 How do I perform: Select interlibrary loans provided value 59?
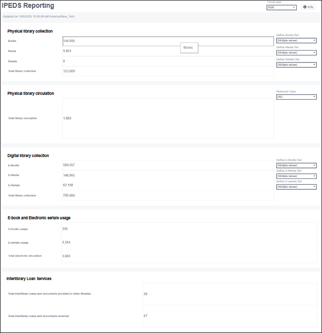click(146, 294)
